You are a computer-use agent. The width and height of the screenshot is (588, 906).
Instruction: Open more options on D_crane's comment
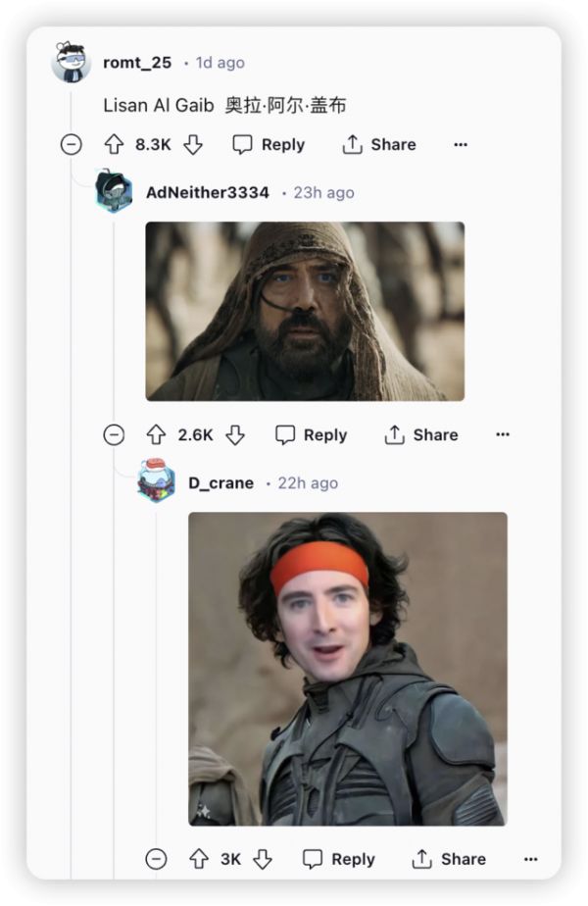click(531, 859)
